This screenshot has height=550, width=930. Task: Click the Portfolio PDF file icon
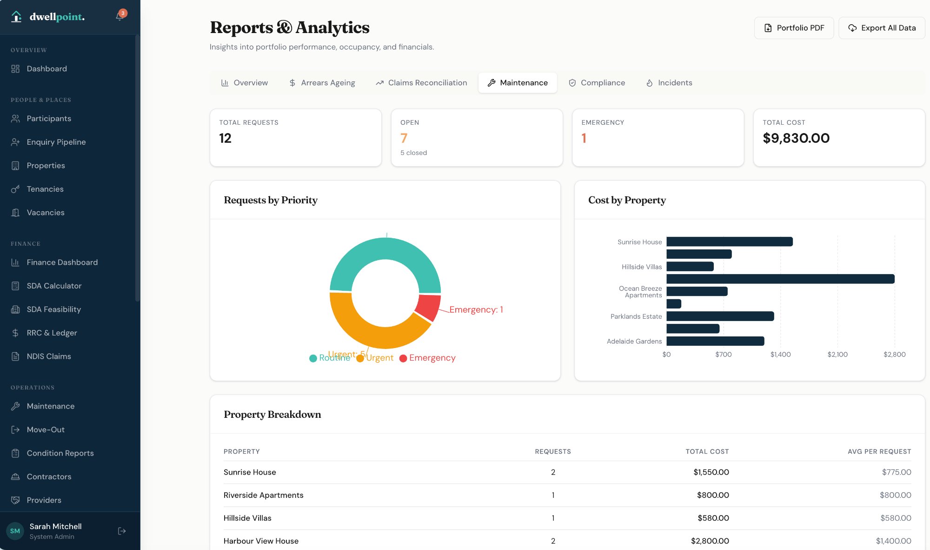coord(768,28)
